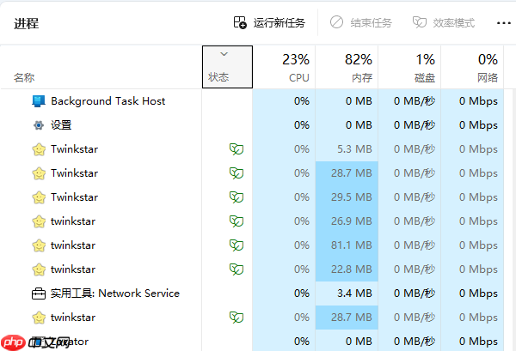Sort processes by the 内存 column header
The image size is (516, 351).
click(347, 68)
